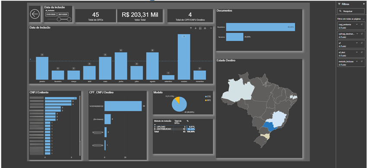367x168 pixels.
Task: Expand the uf filter card
Action: tap(357, 43)
